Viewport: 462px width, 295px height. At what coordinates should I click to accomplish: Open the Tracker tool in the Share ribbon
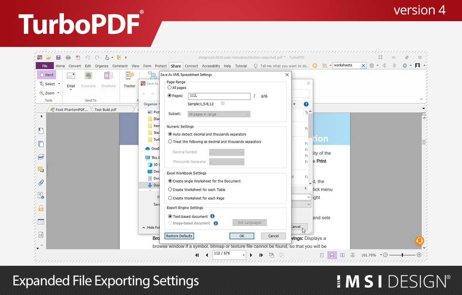click(x=129, y=80)
